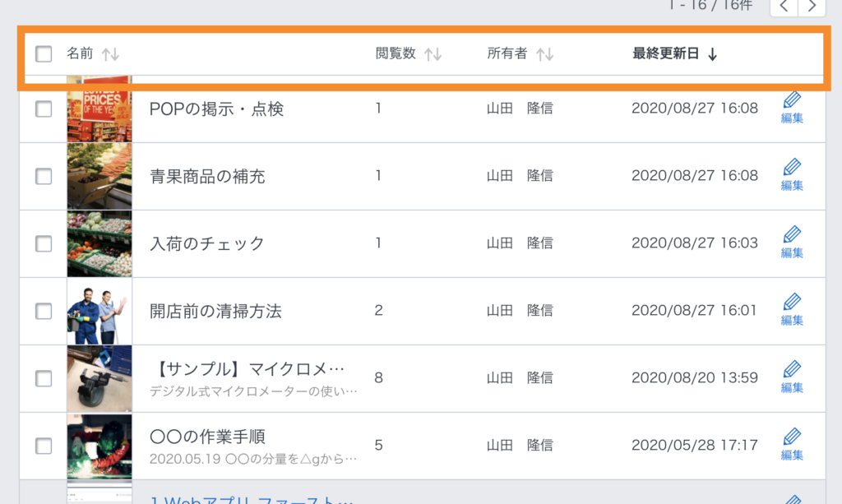This screenshot has height=504, width=842.
Task: Go to the previous page arrow
Action: pyautogui.click(x=784, y=7)
